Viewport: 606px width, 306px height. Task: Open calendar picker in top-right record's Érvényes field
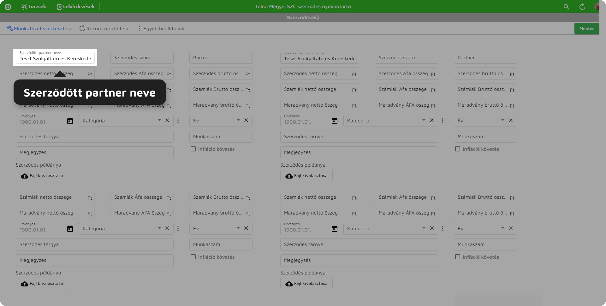pos(335,121)
